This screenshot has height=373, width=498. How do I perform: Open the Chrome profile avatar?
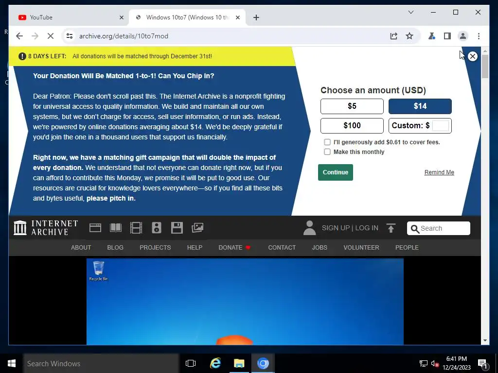(463, 36)
